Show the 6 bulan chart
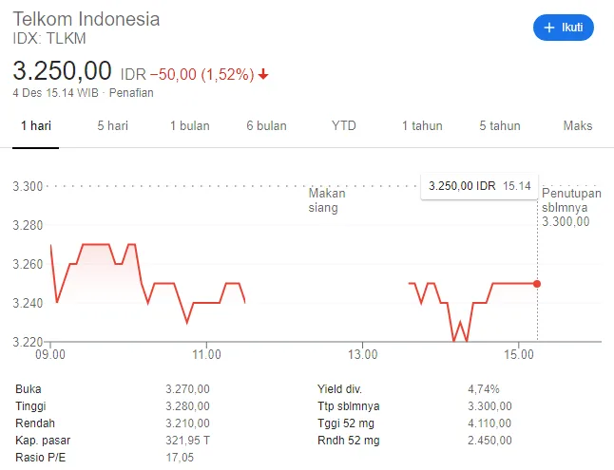The height and width of the screenshot is (470, 614). tap(266, 126)
